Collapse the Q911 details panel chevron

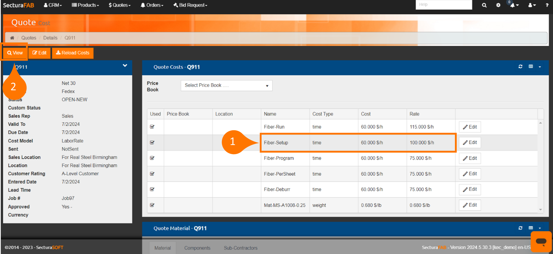click(x=125, y=66)
